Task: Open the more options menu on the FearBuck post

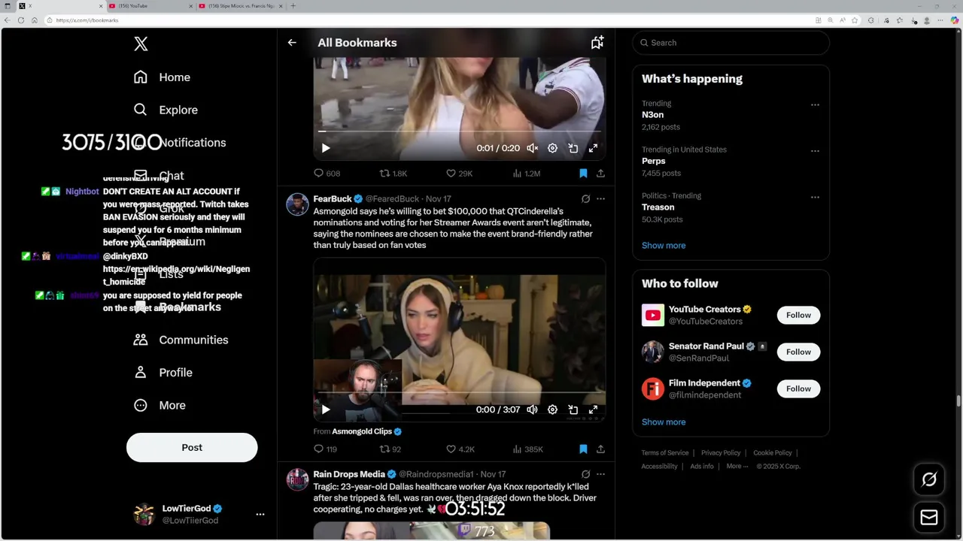Action: (600, 199)
